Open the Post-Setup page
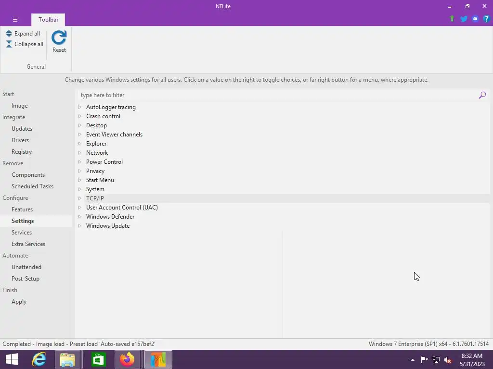 [x=26, y=279]
